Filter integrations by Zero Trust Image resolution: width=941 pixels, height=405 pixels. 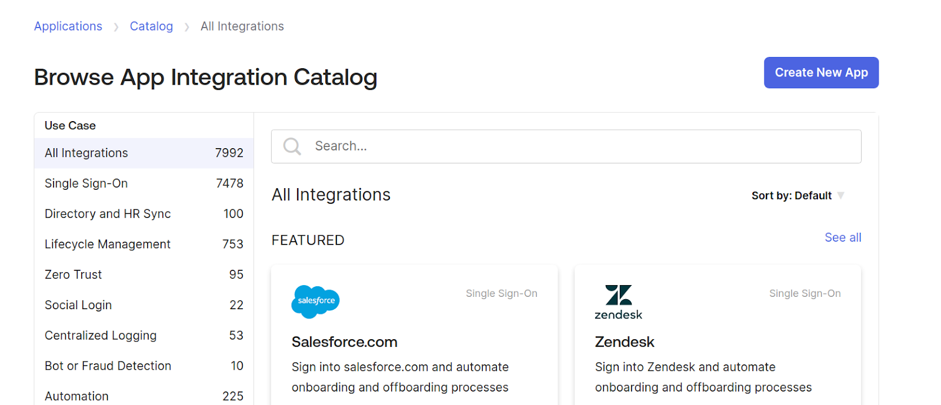click(x=74, y=275)
